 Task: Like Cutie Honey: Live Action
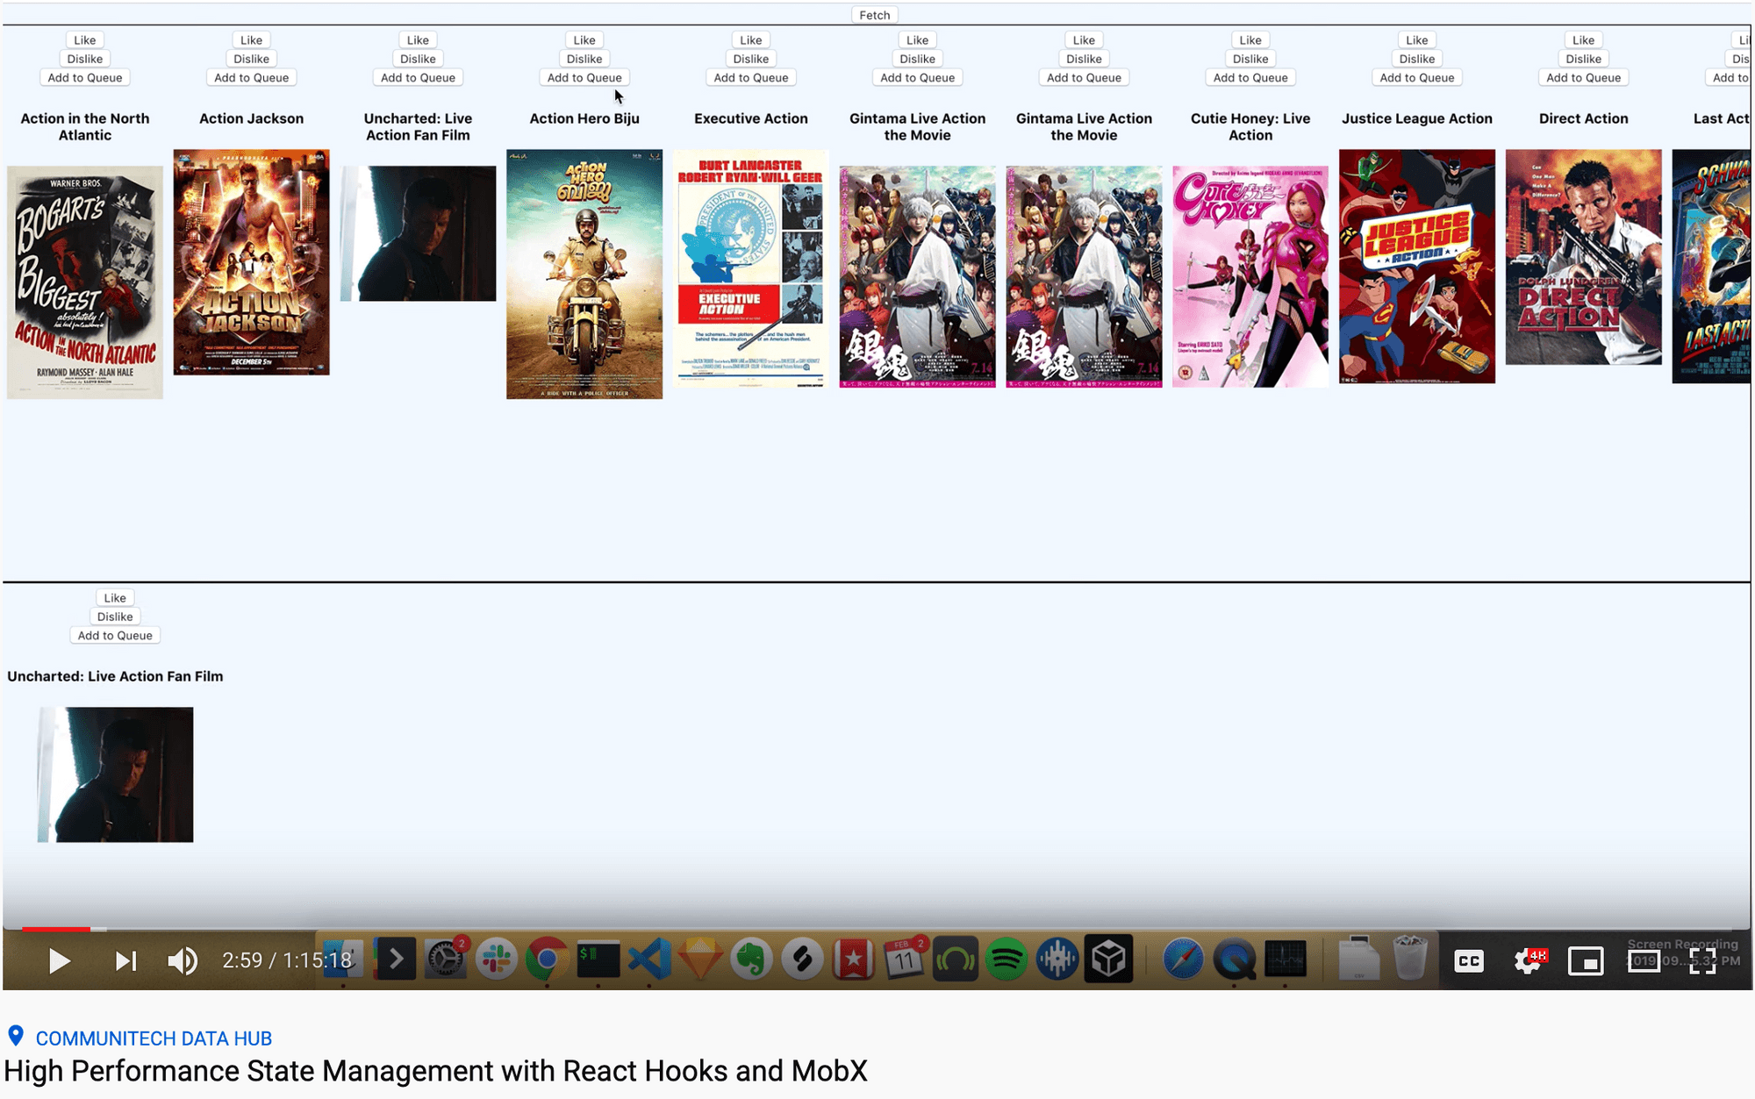point(1250,40)
